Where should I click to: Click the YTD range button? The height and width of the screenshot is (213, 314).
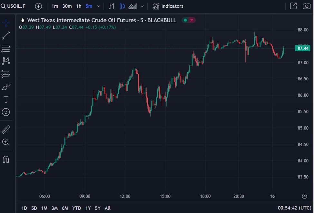(77, 208)
